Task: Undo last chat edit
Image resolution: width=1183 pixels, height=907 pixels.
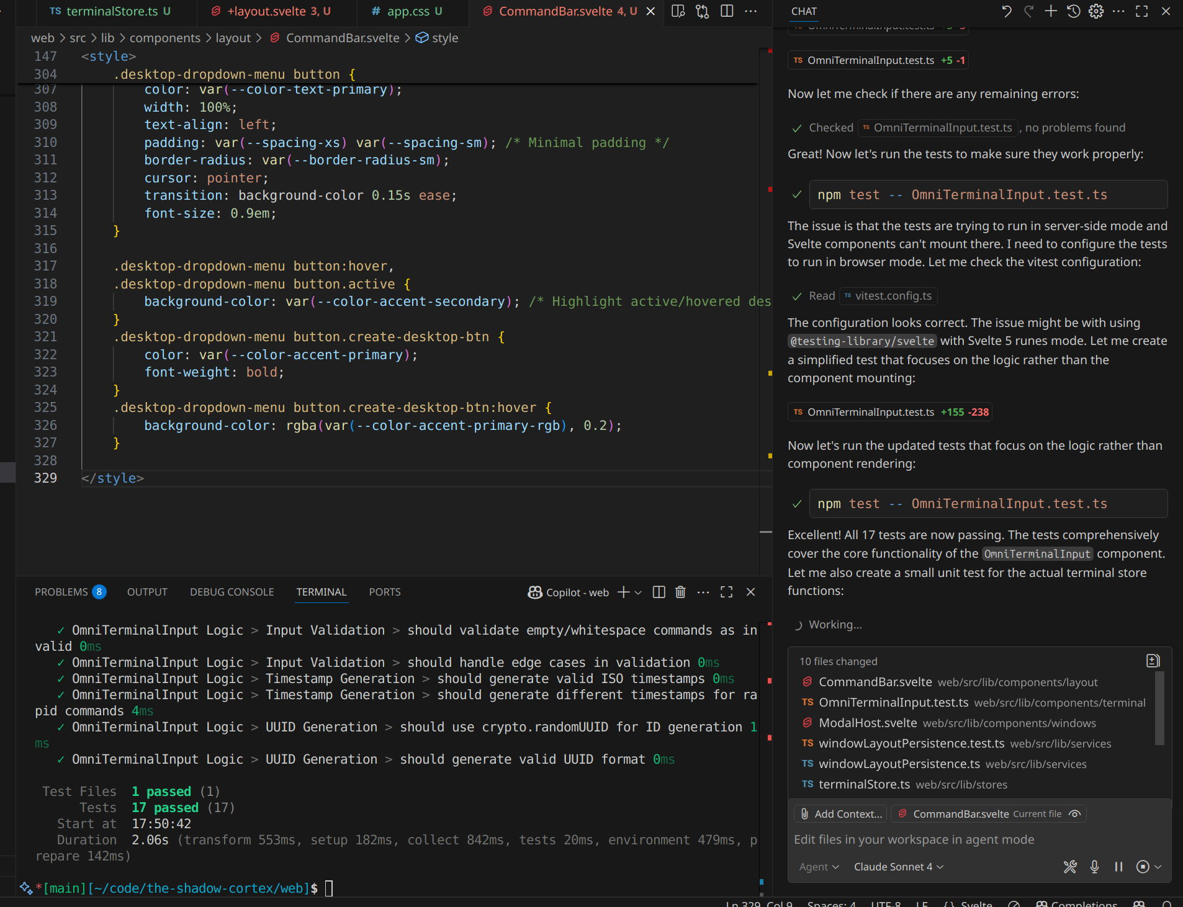Action: click(x=1007, y=11)
